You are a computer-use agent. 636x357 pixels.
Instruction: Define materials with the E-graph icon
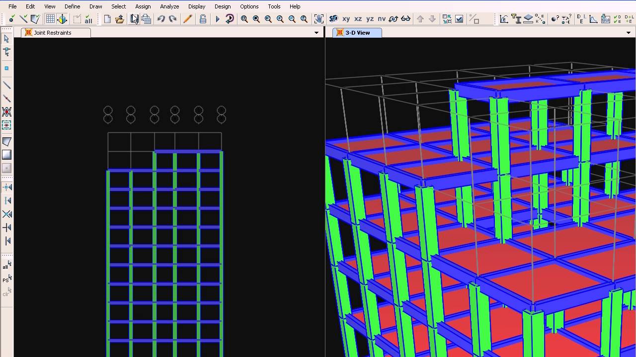[504, 19]
